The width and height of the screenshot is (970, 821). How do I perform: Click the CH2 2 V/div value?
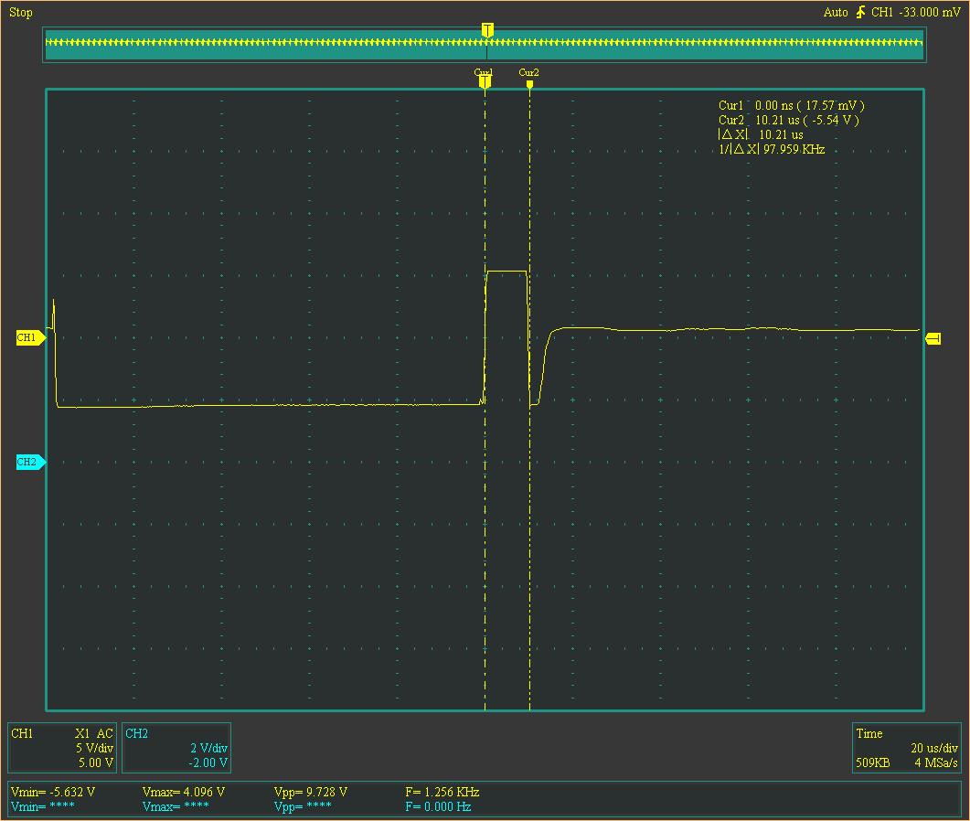209,748
